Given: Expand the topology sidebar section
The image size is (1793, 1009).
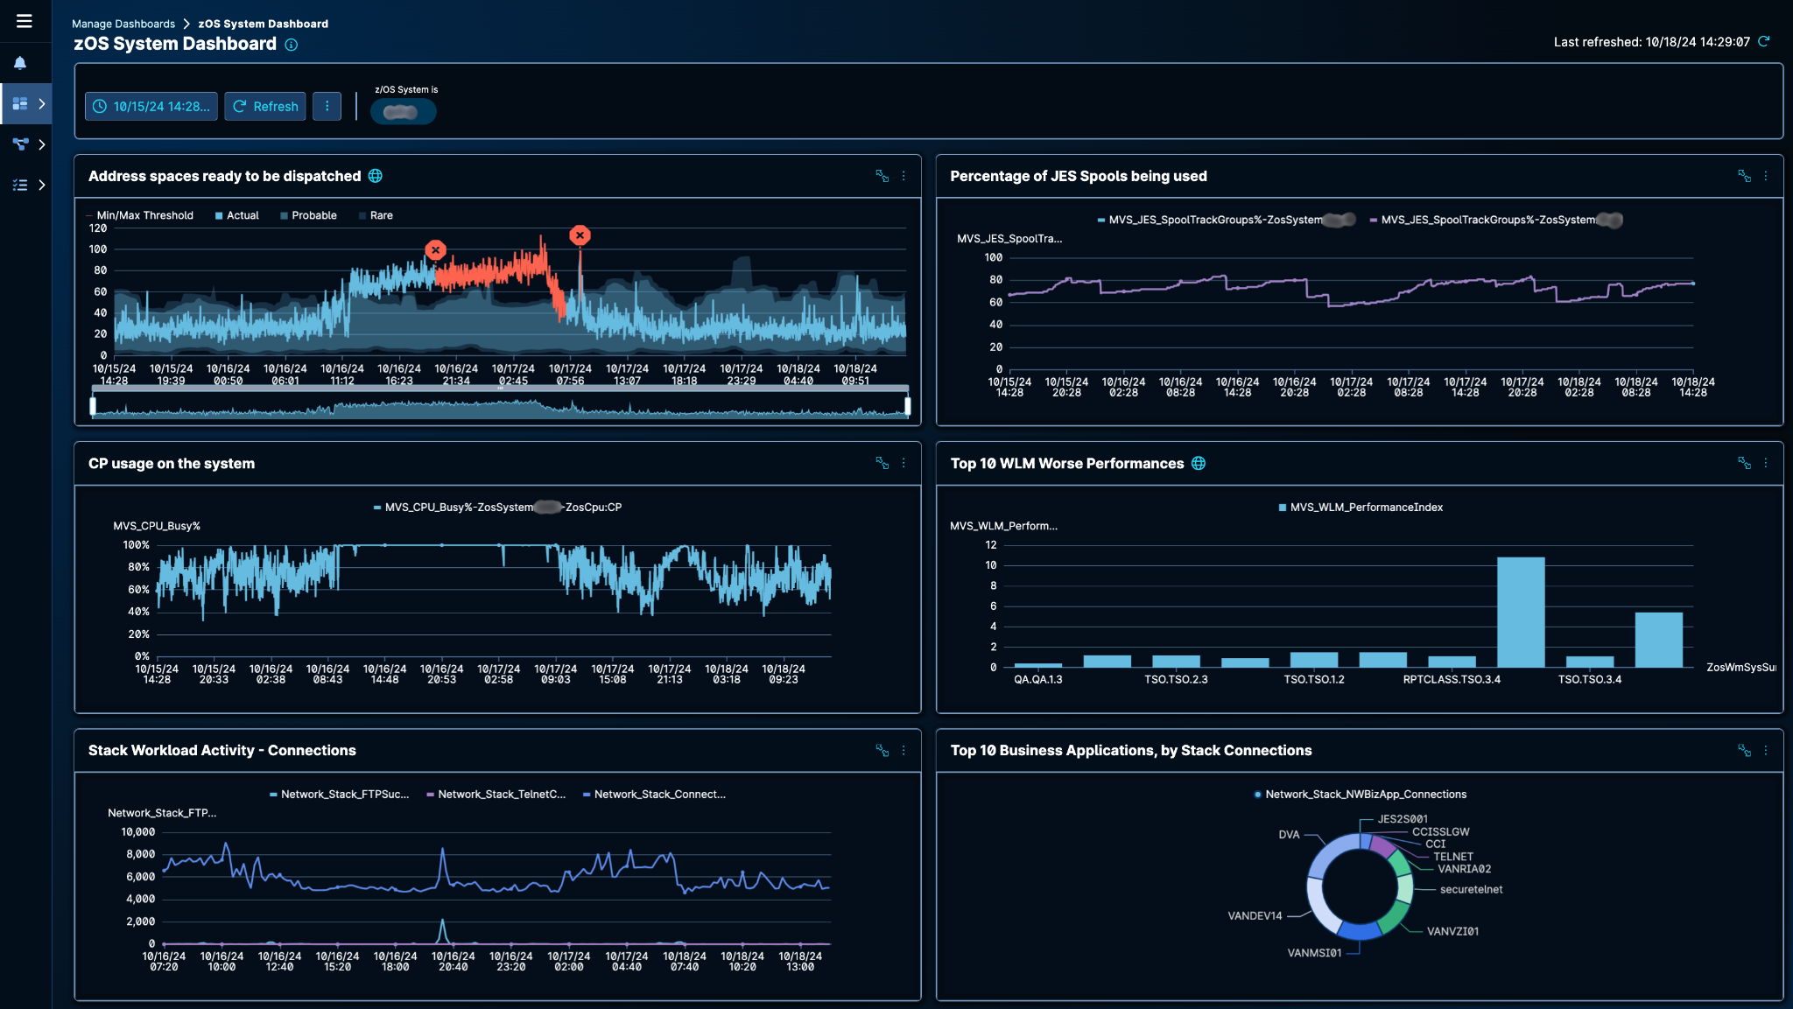Looking at the screenshot, I should tap(41, 144).
